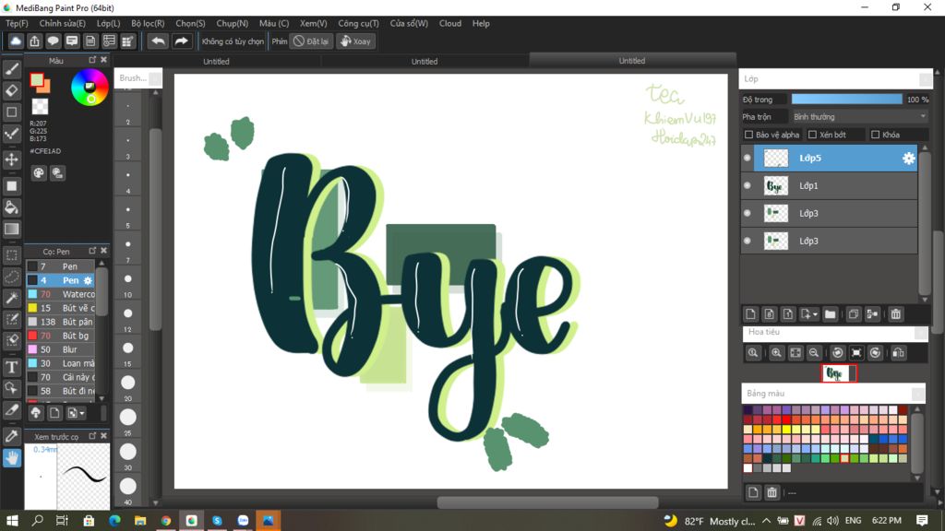Select the Brush tool
This screenshot has height=531, width=945.
click(11, 69)
